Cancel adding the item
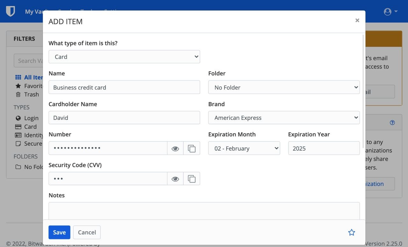The height and width of the screenshot is (247, 408). click(87, 232)
